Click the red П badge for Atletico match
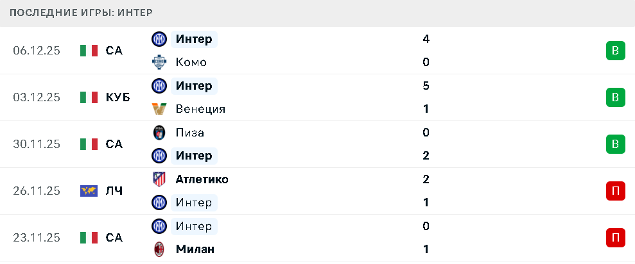Viewport: 635px width, 264px height. pos(615,191)
